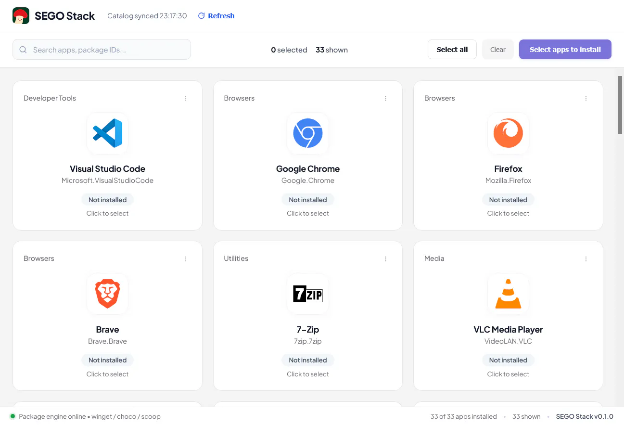Open the Visual Studio Code card menu
Screen dimensions: 624x425
tap(185, 98)
